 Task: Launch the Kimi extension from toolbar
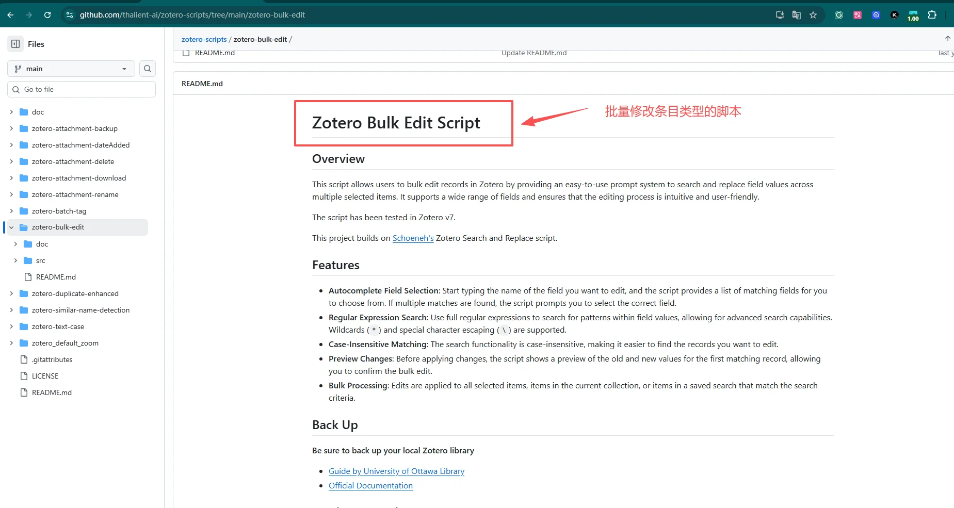(x=894, y=15)
